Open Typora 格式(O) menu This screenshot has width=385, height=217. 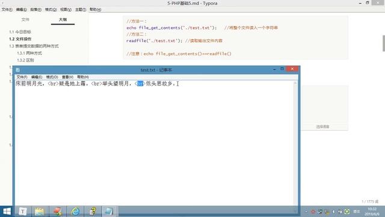(x=51, y=10)
